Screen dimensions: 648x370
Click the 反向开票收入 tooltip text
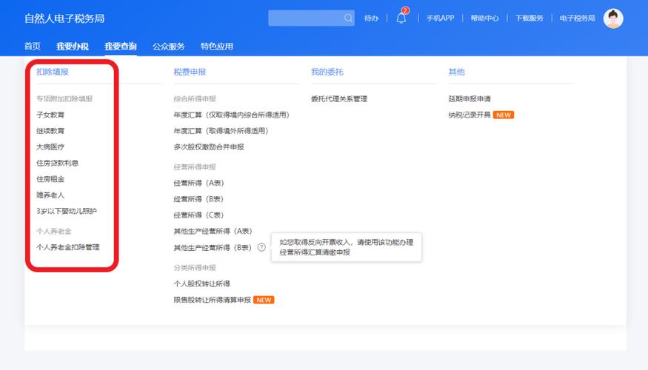coord(347,247)
